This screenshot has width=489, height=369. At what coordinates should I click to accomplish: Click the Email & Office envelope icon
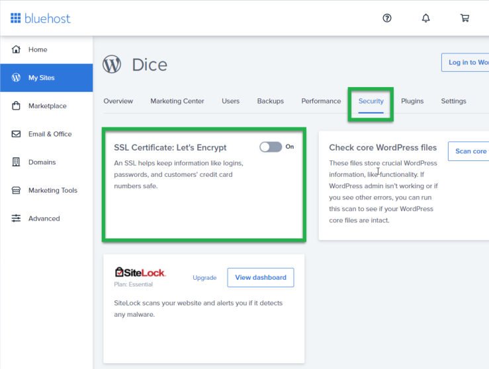16,134
